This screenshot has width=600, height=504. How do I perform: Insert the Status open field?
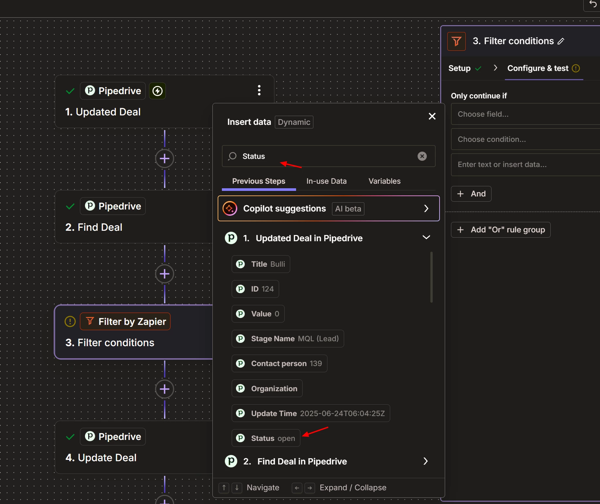[266, 438]
